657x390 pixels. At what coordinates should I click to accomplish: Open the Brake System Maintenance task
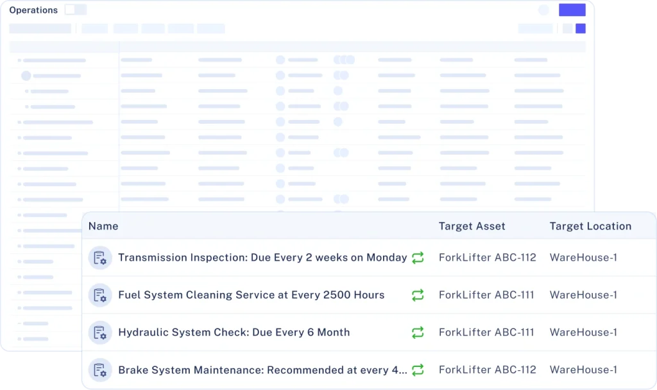tap(262, 370)
